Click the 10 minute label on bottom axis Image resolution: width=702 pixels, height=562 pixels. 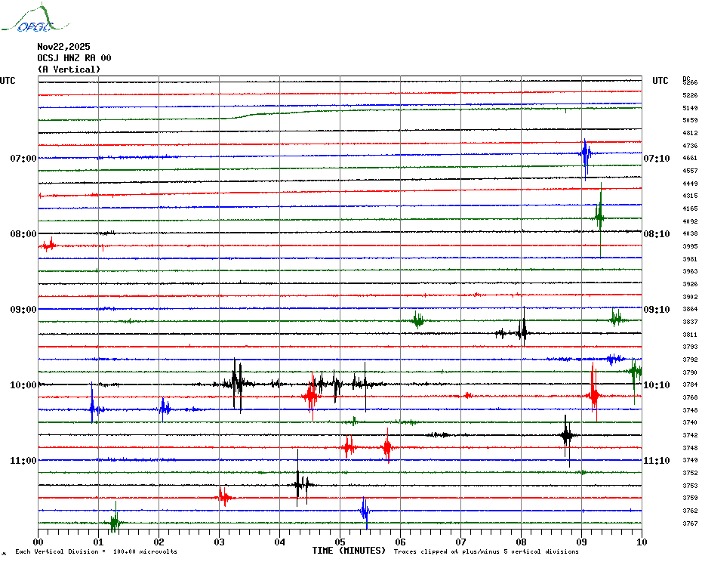(x=641, y=542)
